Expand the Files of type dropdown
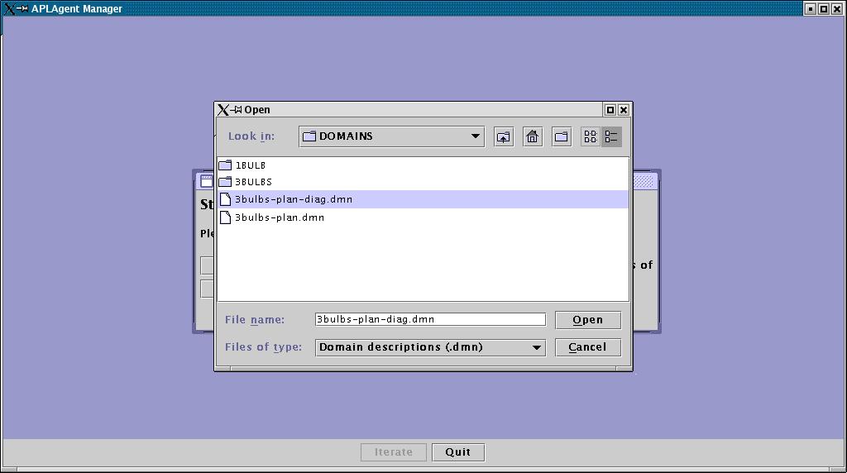This screenshot has width=847, height=473. point(537,347)
